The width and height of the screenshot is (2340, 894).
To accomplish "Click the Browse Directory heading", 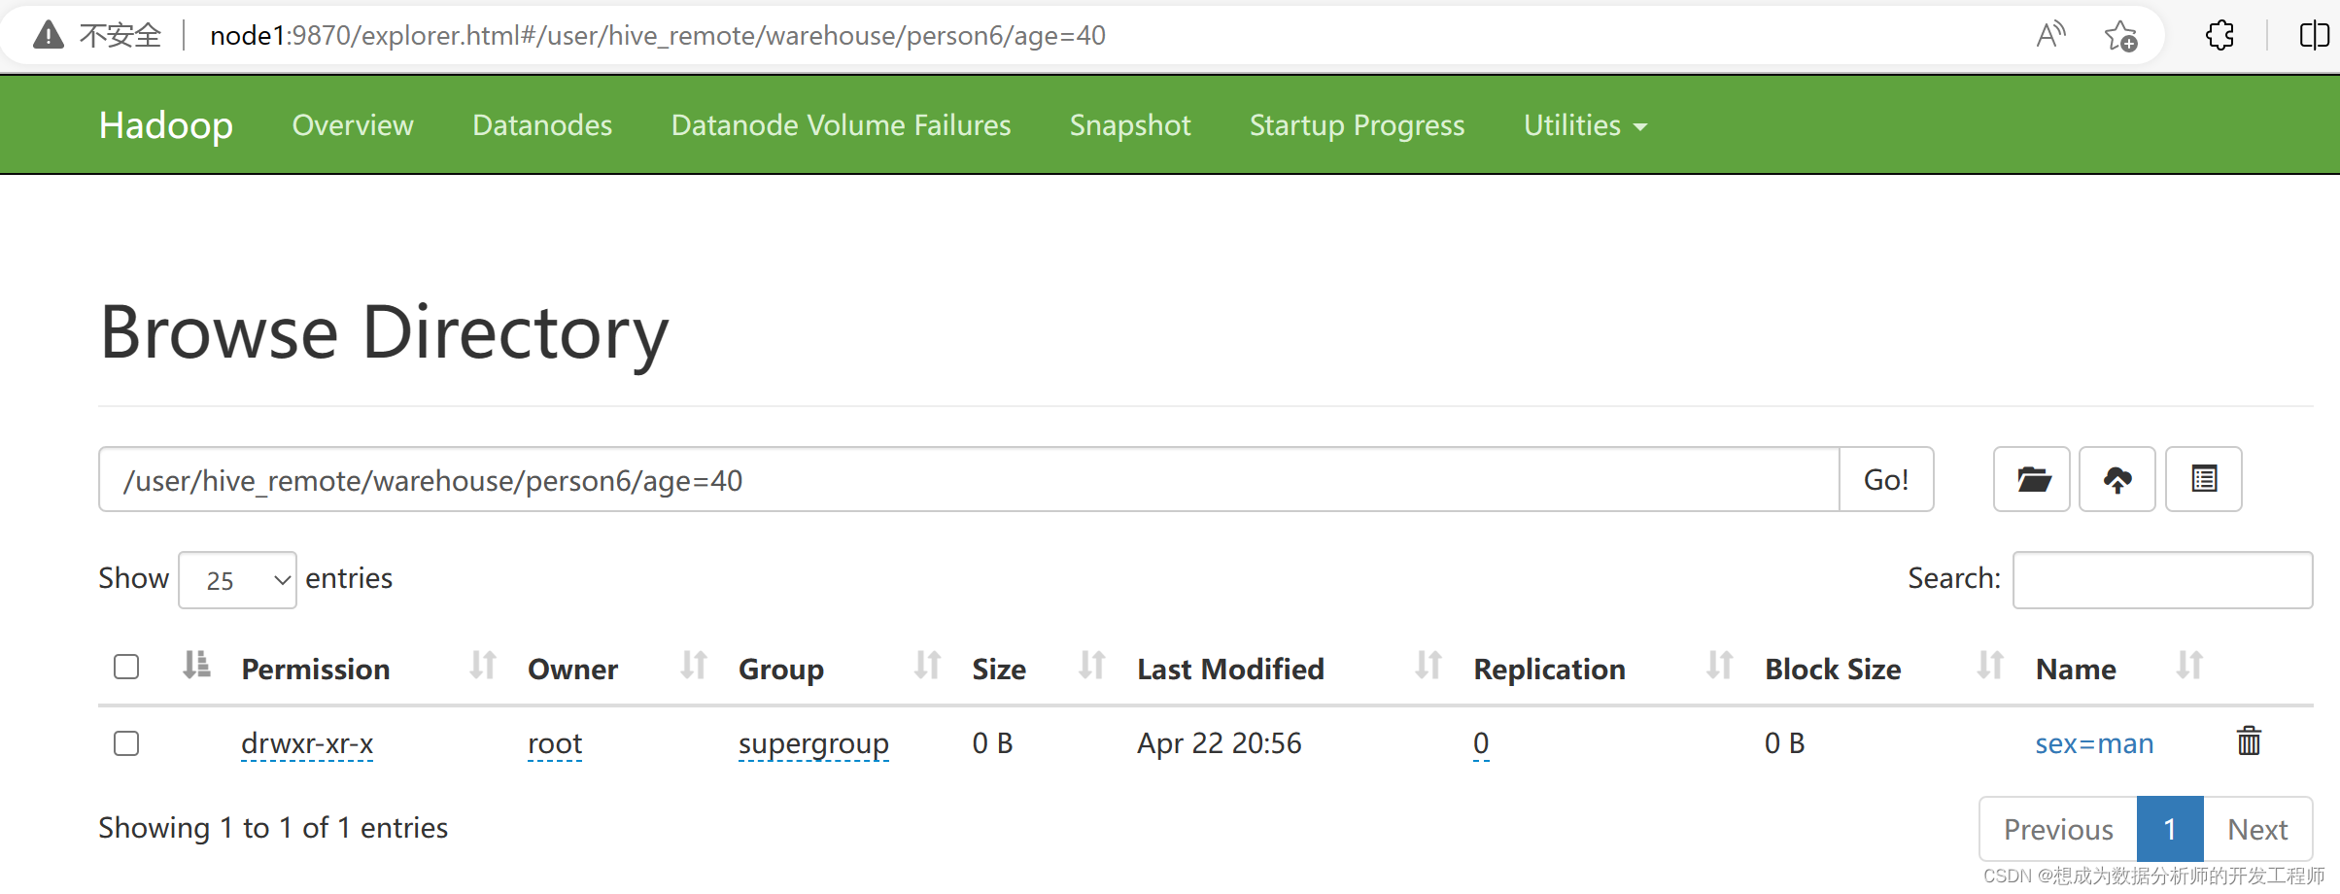I will click(x=384, y=332).
